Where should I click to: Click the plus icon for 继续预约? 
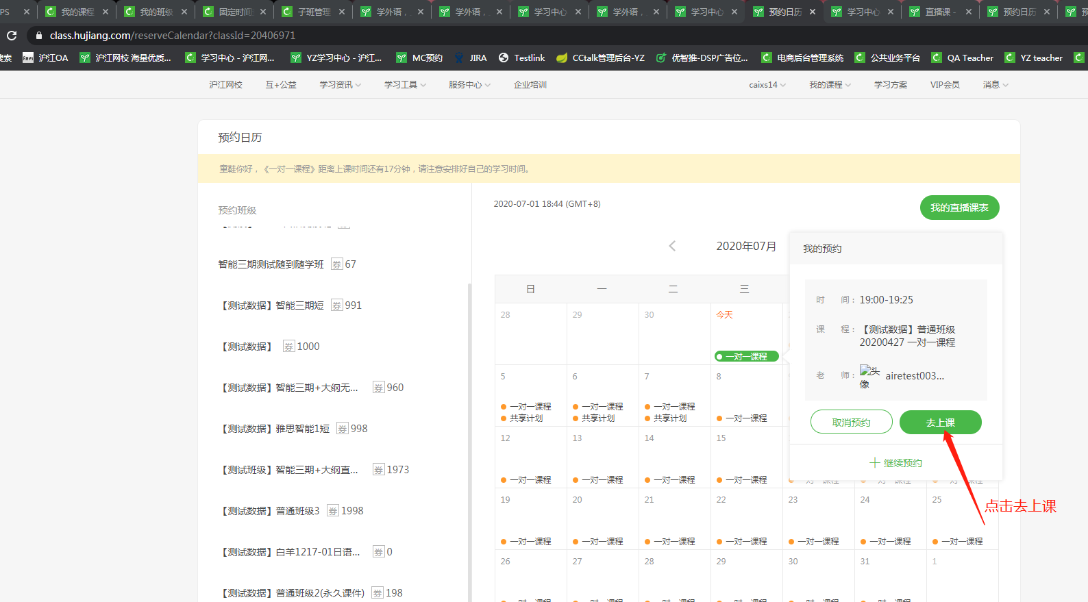(874, 463)
